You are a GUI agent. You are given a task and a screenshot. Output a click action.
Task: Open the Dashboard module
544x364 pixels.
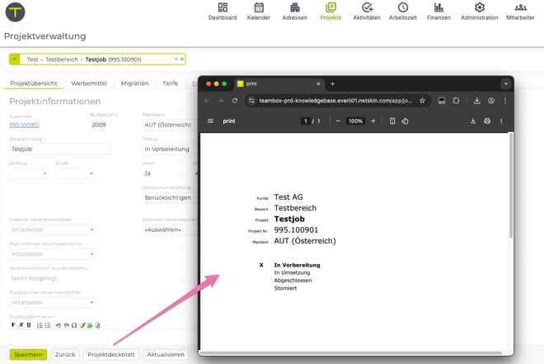223,12
